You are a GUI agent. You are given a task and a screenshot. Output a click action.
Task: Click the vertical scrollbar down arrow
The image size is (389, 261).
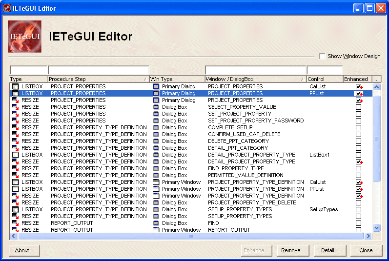click(x=376, y=227)
